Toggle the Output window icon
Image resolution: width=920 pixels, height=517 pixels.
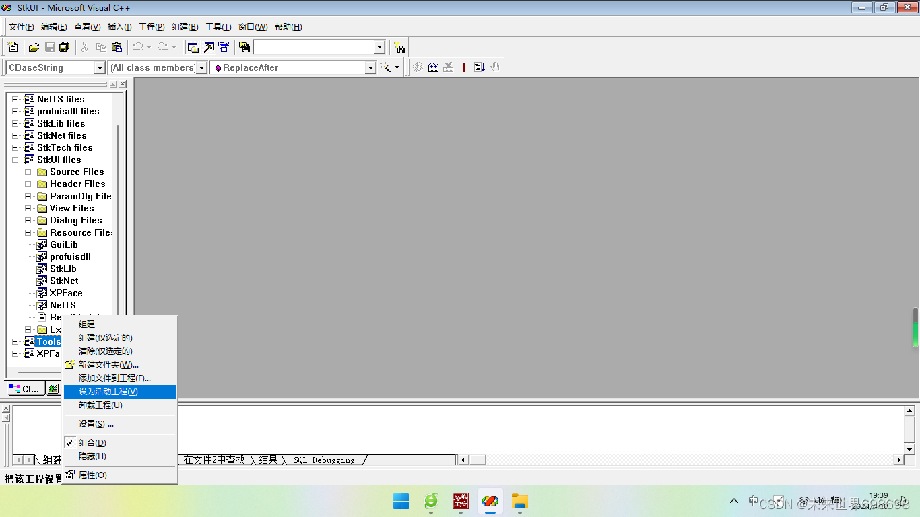pos(209,47)
